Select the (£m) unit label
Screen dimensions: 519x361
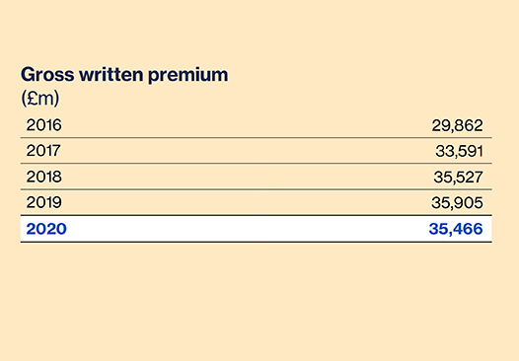pyautogui.click(x=39, y=99)
